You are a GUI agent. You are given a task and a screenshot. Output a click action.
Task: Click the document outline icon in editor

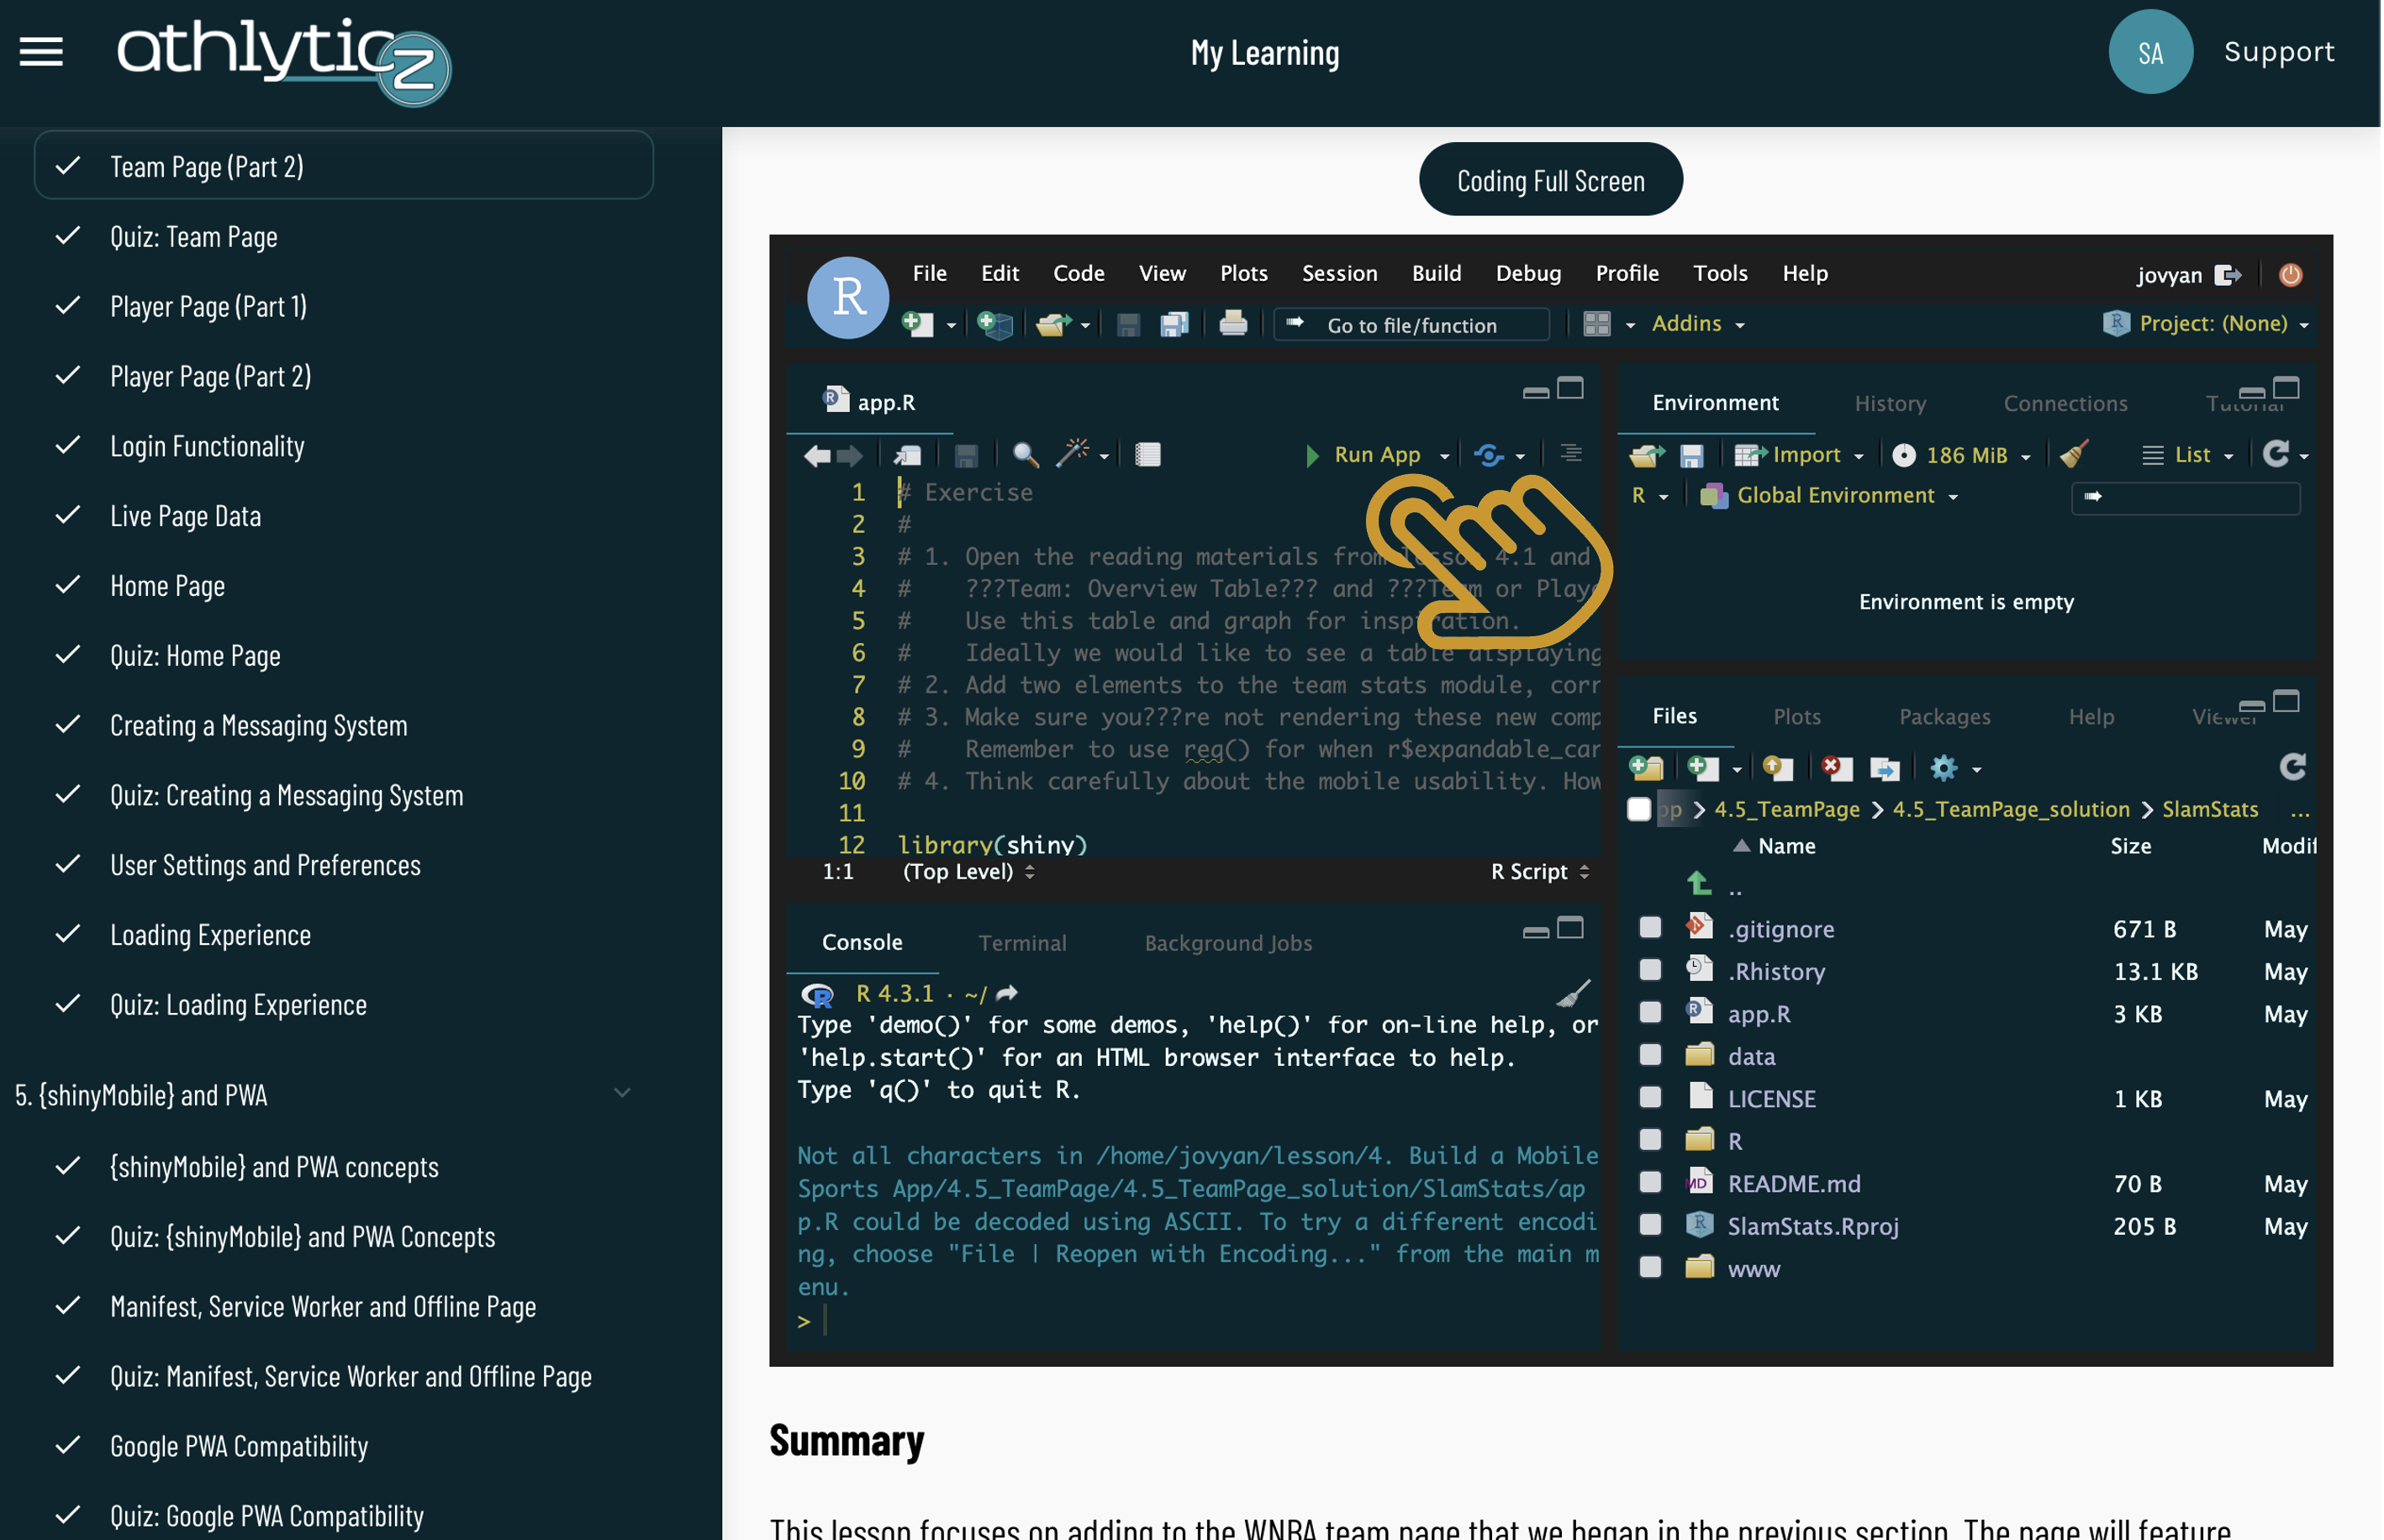coord(1572,454)
